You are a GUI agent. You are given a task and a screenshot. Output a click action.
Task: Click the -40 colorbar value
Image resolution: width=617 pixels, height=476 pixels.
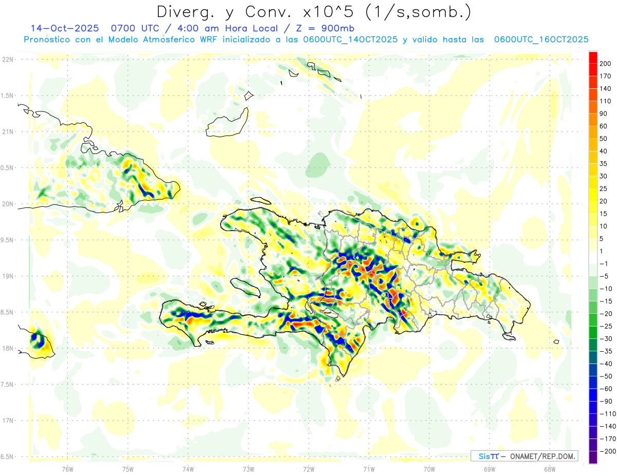click(607, 364)
